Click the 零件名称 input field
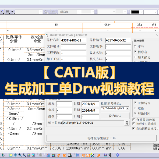 click(x=74, y=40)
